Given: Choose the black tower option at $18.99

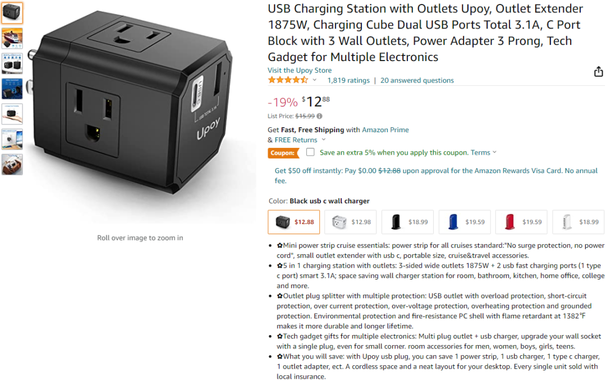Looking at the screenshot, I should point(407,222).
